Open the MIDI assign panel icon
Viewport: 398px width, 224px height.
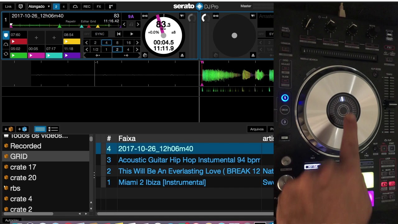pyautogui.click(x=111, y=6)
